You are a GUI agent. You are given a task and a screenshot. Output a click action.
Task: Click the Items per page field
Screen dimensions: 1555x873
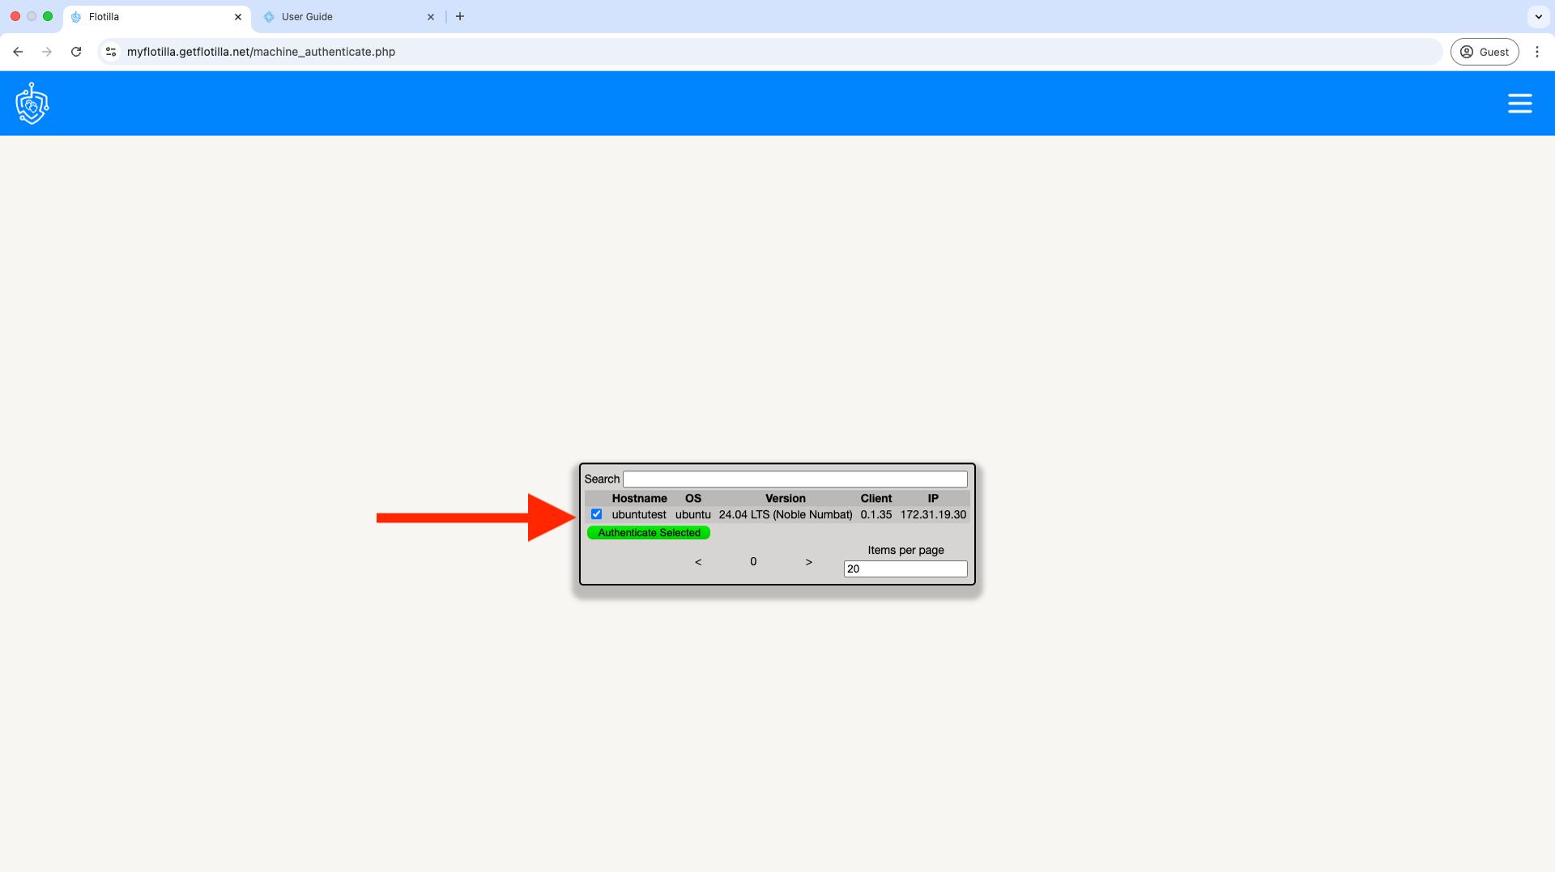905,569
